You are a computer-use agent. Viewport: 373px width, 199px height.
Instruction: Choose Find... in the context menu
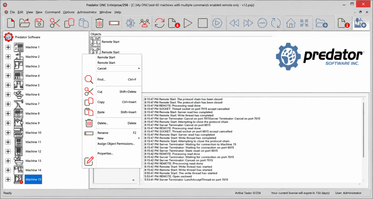[x=118, y=80]
